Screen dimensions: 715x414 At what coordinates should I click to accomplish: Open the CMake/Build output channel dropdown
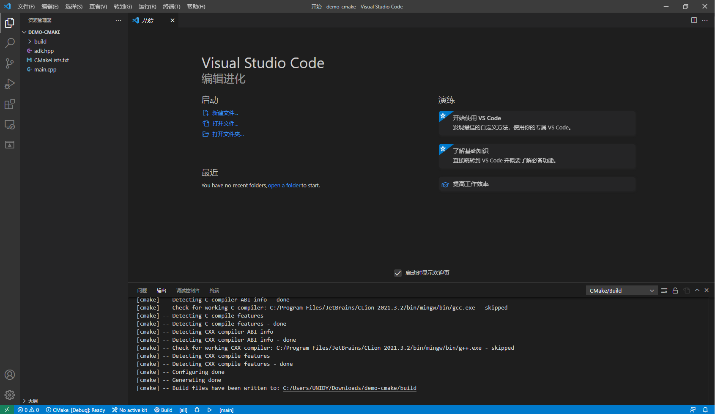622,291
